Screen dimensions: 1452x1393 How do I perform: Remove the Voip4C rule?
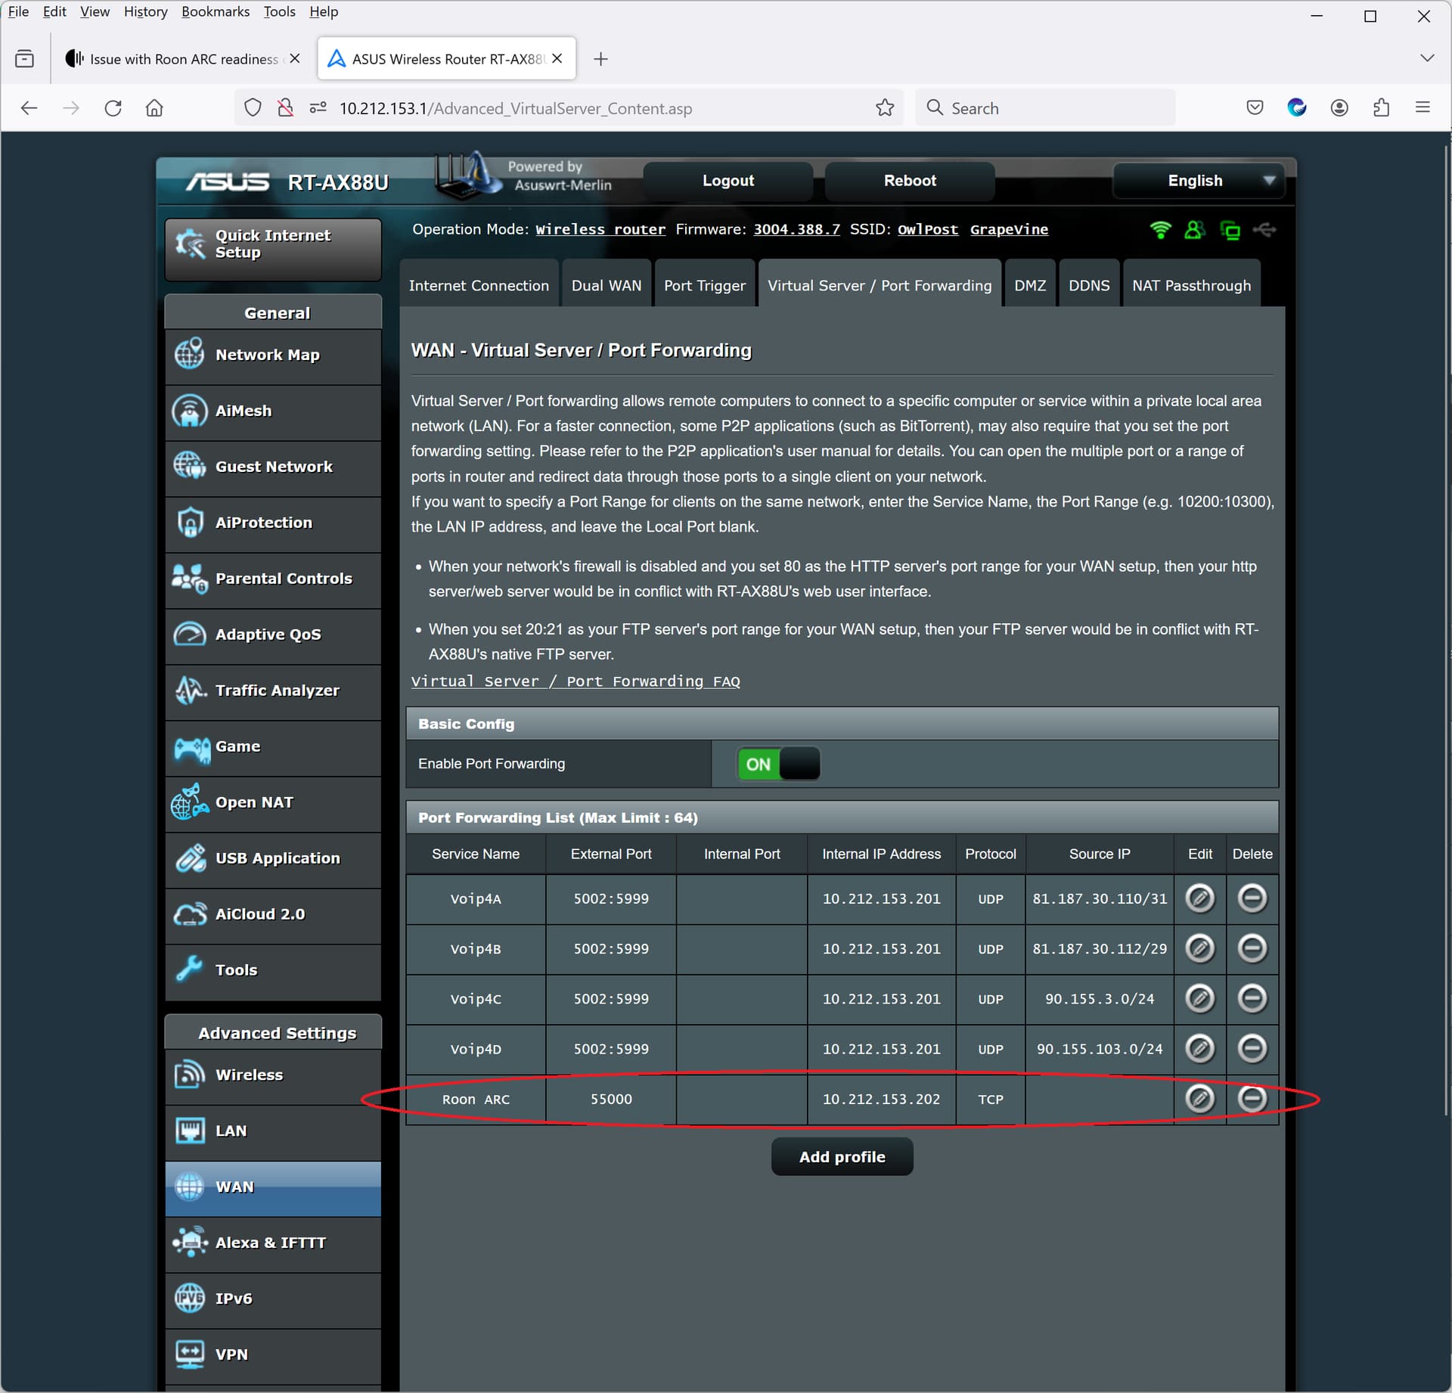pyautogui.click(x=1252, y=998)
